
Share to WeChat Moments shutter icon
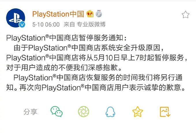84,111
